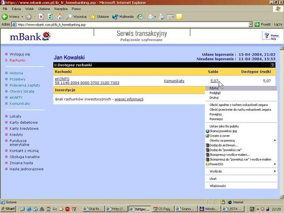Click the Windows Start button

(x=9, y=209)
